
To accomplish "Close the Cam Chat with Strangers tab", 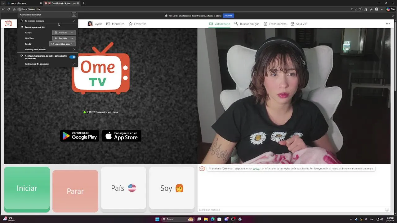I will pyautogui.click(x=78, y=3).
